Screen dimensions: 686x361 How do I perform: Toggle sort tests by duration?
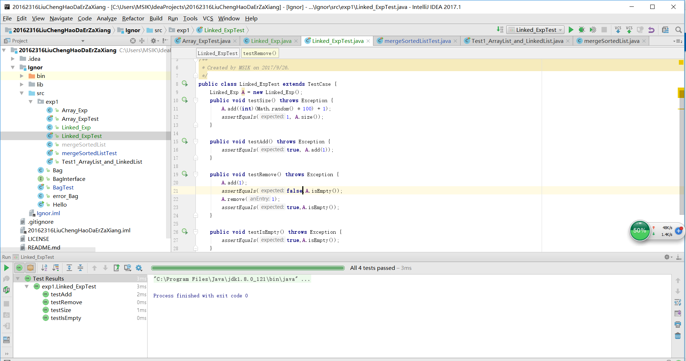[56, 268]
